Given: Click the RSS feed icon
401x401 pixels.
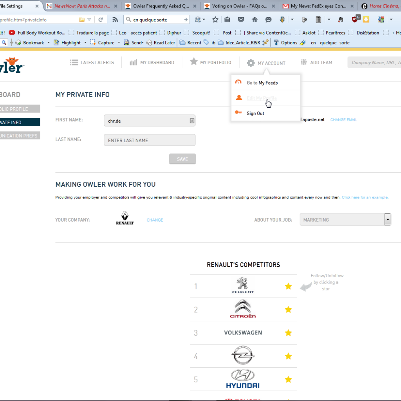Looking at the screenshot, I should (x=116, y=20).
